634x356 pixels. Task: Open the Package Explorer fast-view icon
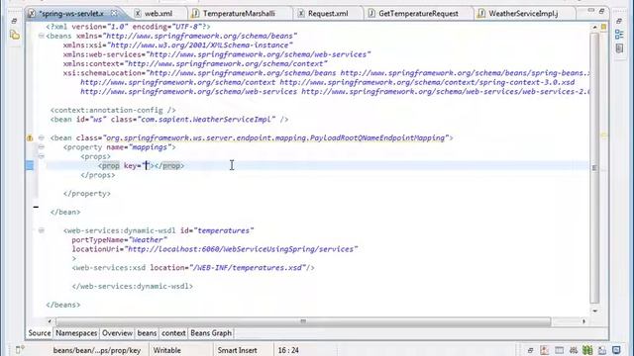(x=15, y=36)
